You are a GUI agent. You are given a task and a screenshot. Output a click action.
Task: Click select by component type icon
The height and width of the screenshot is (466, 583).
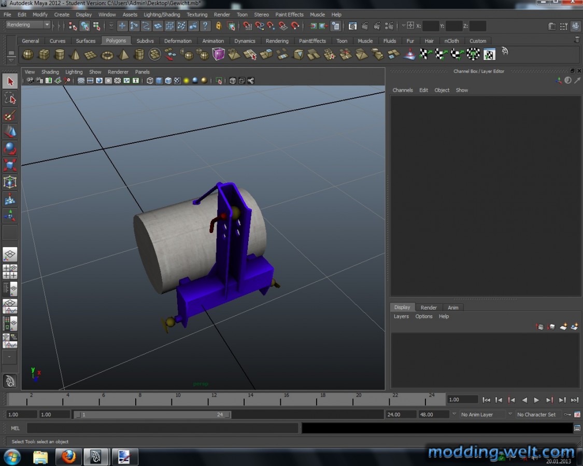click(x=97, y=26)
